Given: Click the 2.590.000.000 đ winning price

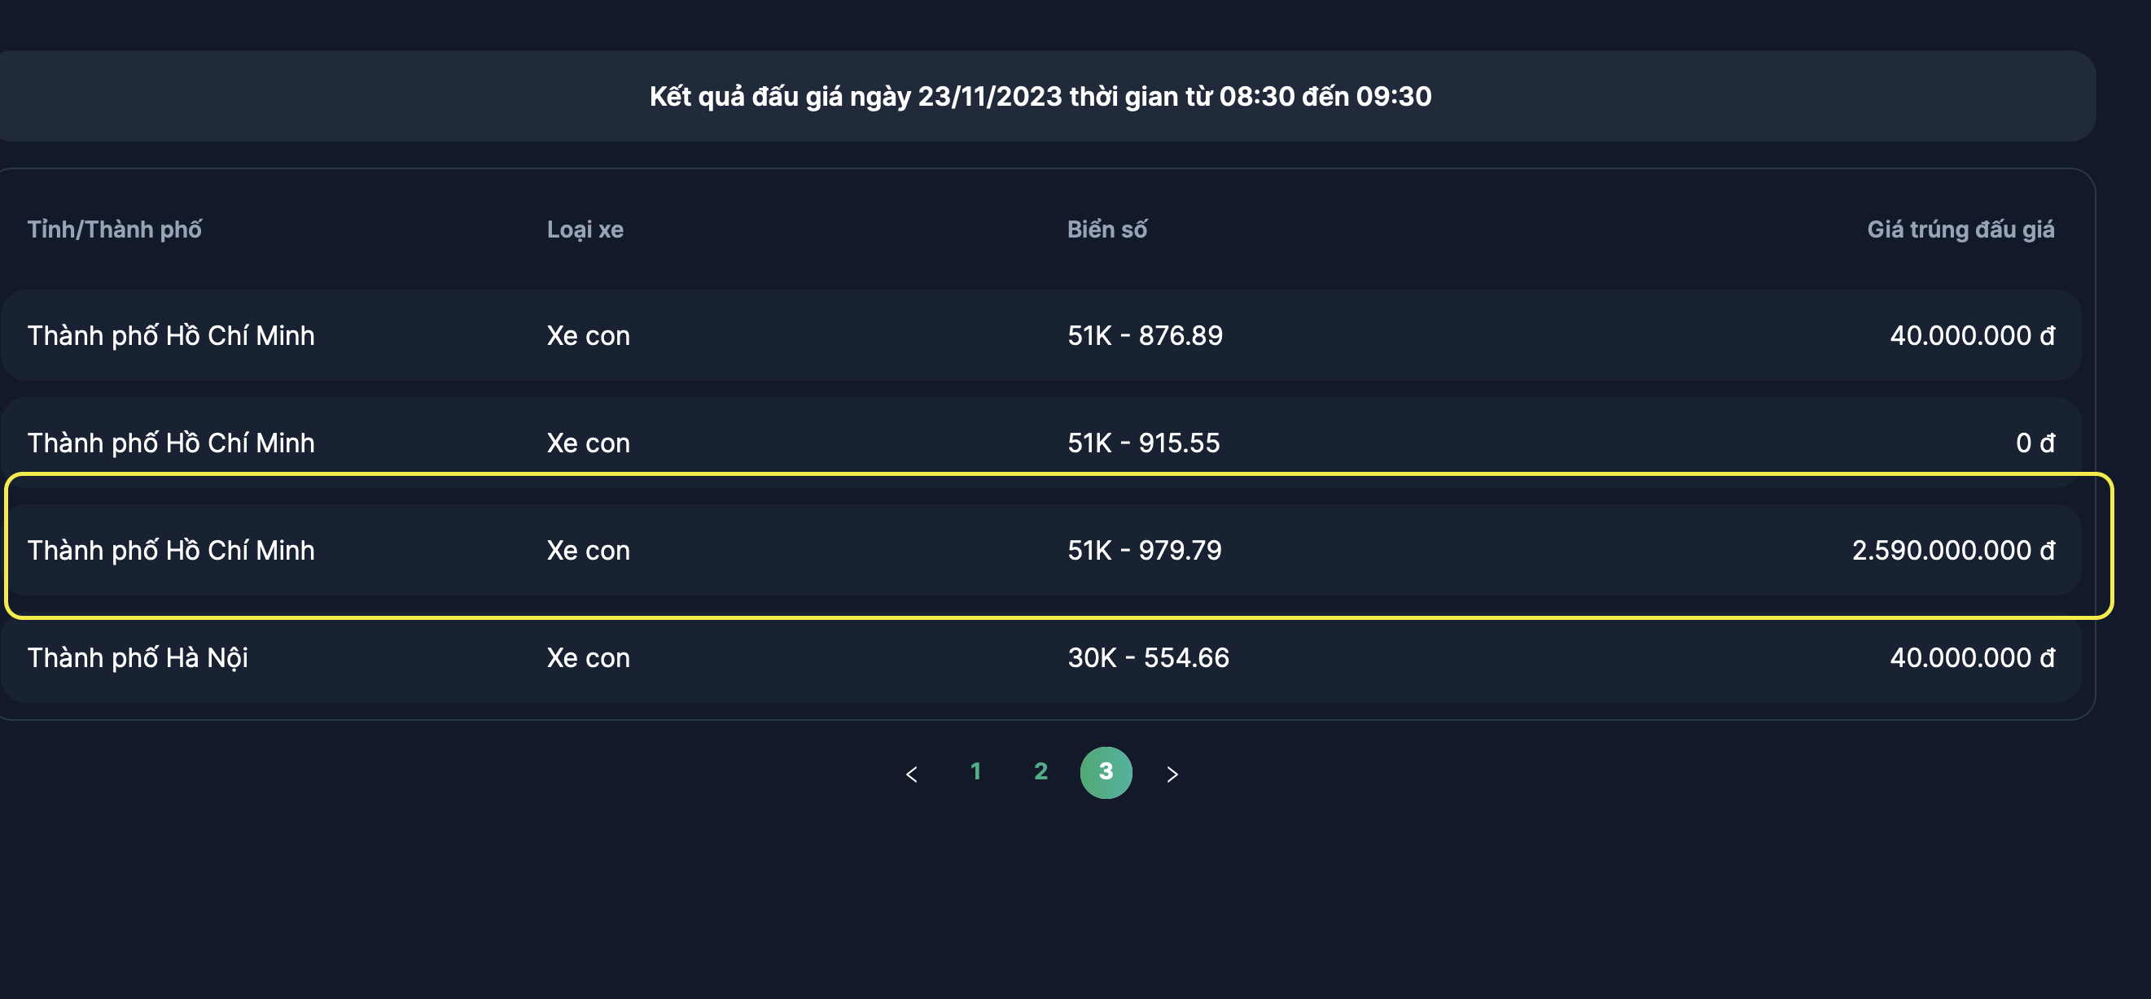Looking at the screenshot, I should 1952,551.
